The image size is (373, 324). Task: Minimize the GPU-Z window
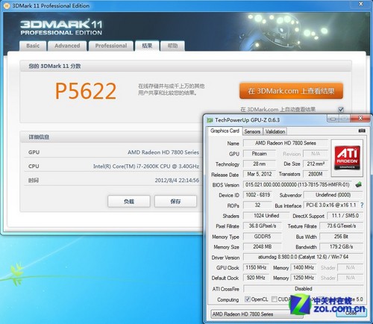click(x=333, y=119)
